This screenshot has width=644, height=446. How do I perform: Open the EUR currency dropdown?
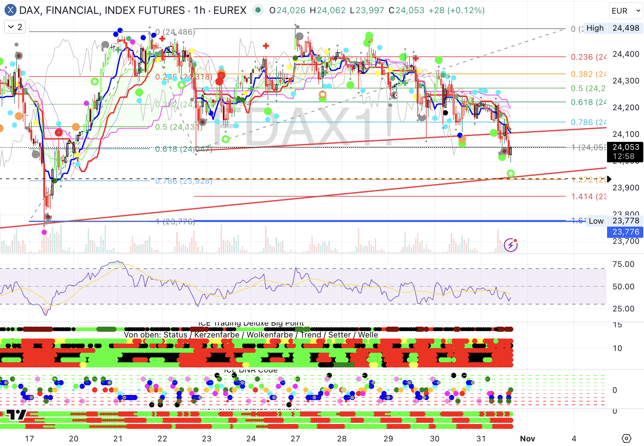click(626, 11)
